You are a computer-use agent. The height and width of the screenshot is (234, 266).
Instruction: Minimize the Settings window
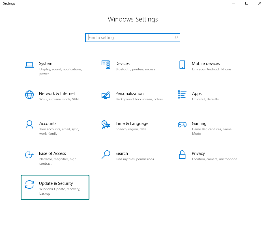(234, 3)
